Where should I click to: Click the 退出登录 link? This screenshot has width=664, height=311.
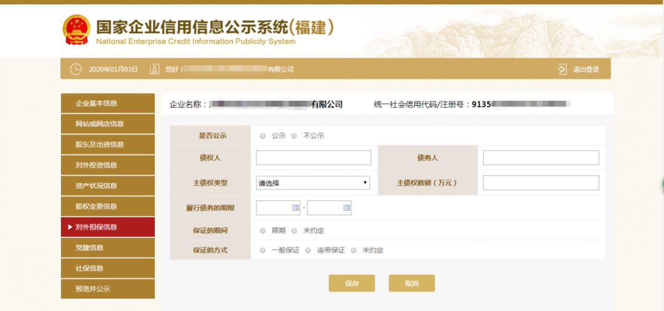586,69
